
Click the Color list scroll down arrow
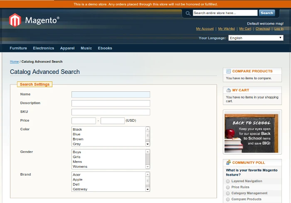pyautogui.click(x=148, y=144)
